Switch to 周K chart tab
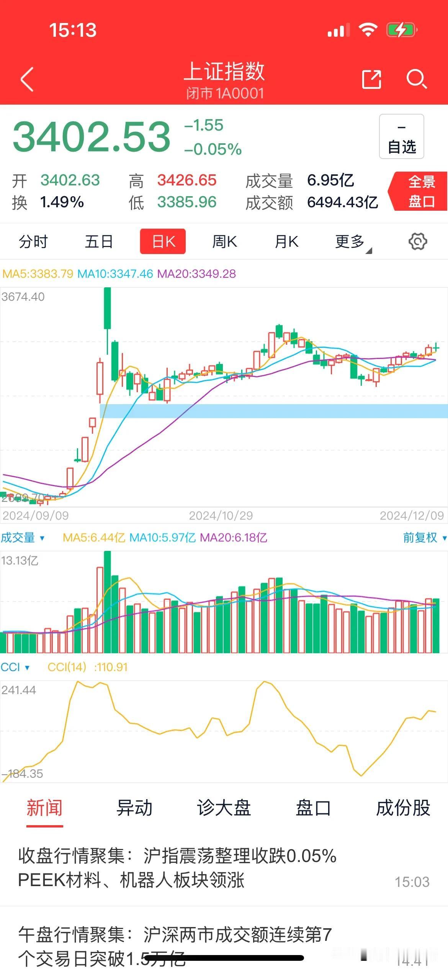Viewport: 448px width, 970px height. coord(225,242)
